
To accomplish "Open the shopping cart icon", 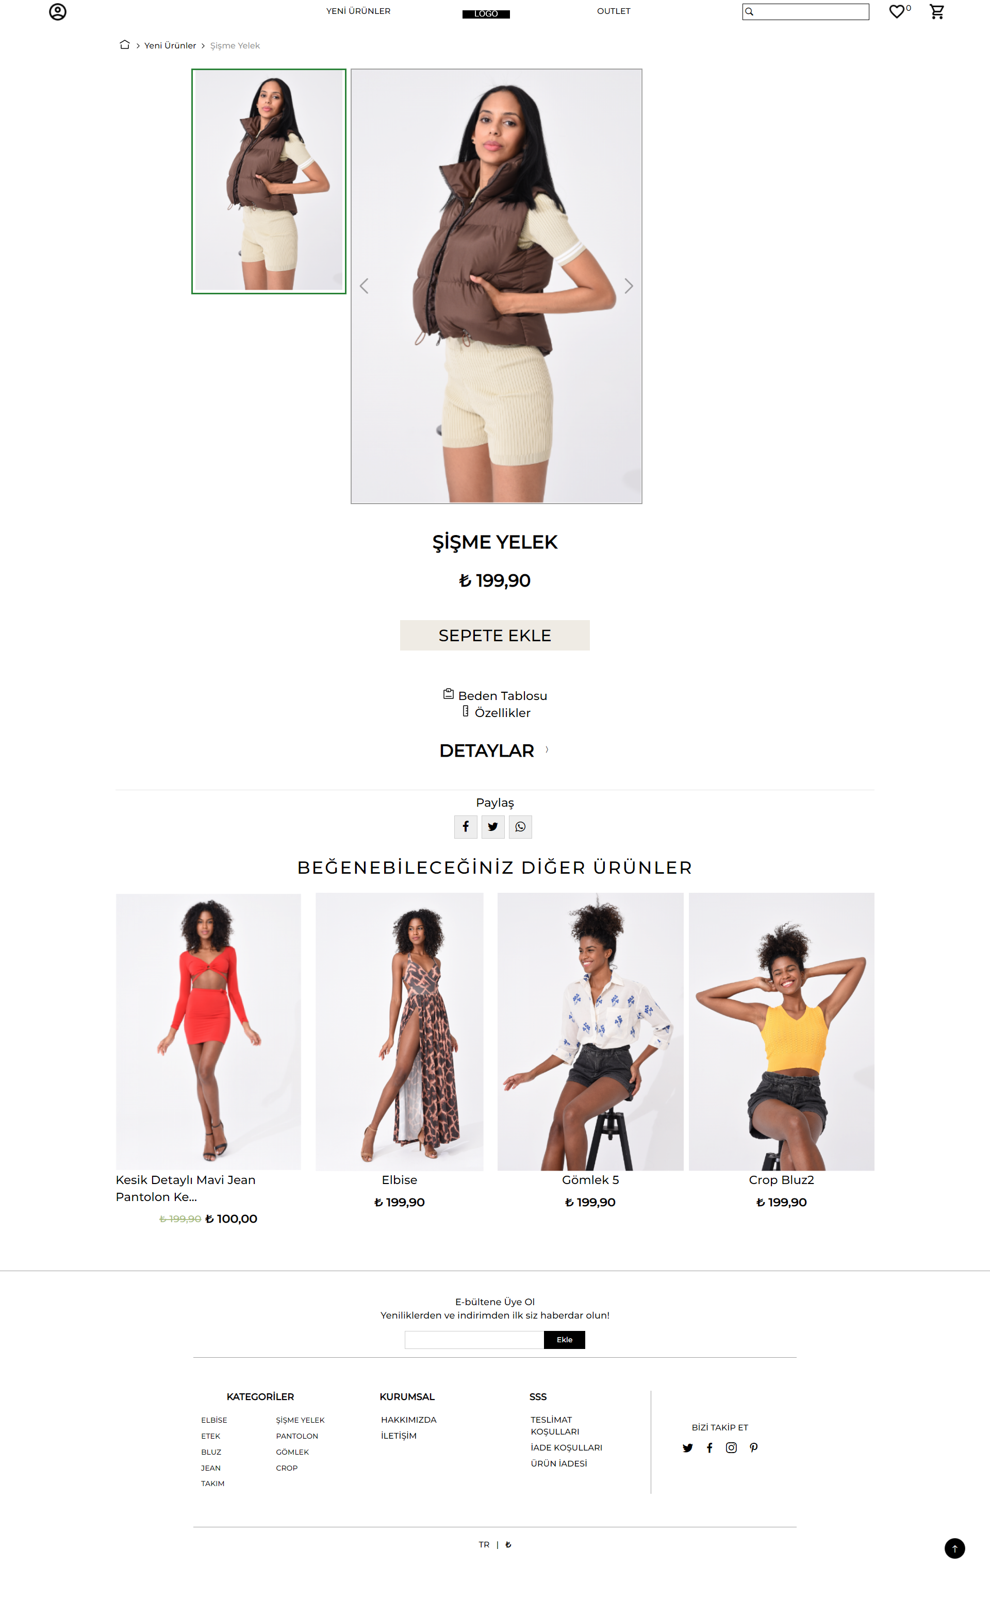I will click(937, 12).
